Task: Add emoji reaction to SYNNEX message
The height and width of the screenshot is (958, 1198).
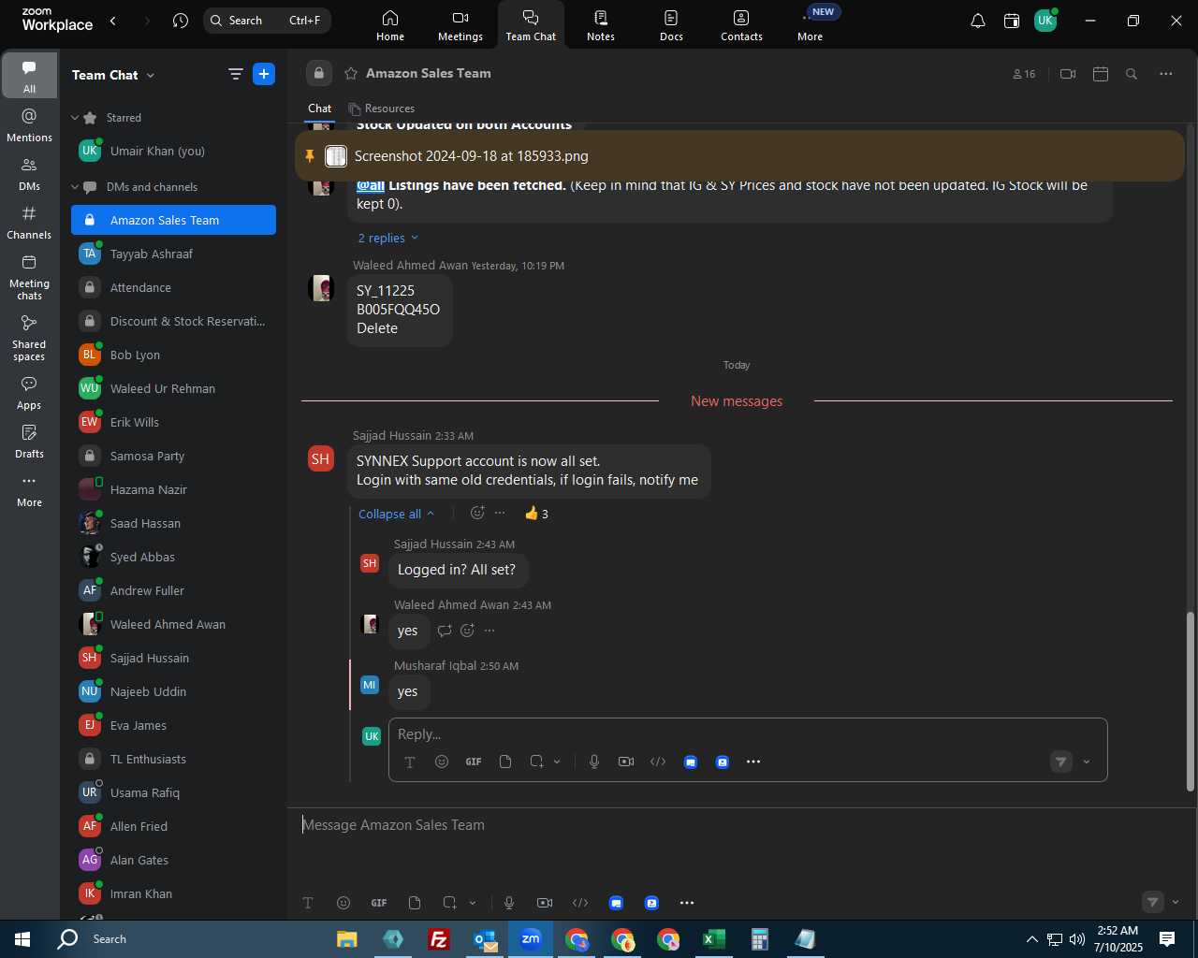Action: [x=477, y=513]
